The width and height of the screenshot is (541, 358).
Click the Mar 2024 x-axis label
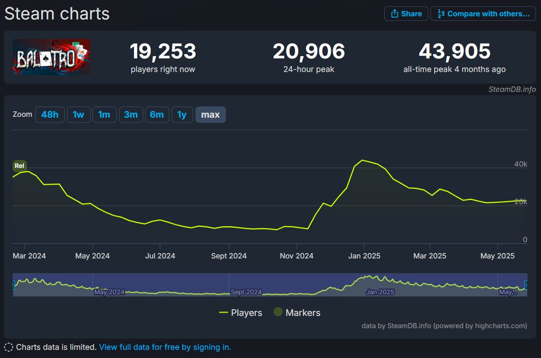[29, 256]
